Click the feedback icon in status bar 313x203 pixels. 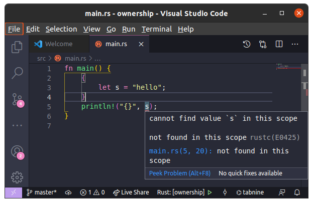(x=282, y=192)
